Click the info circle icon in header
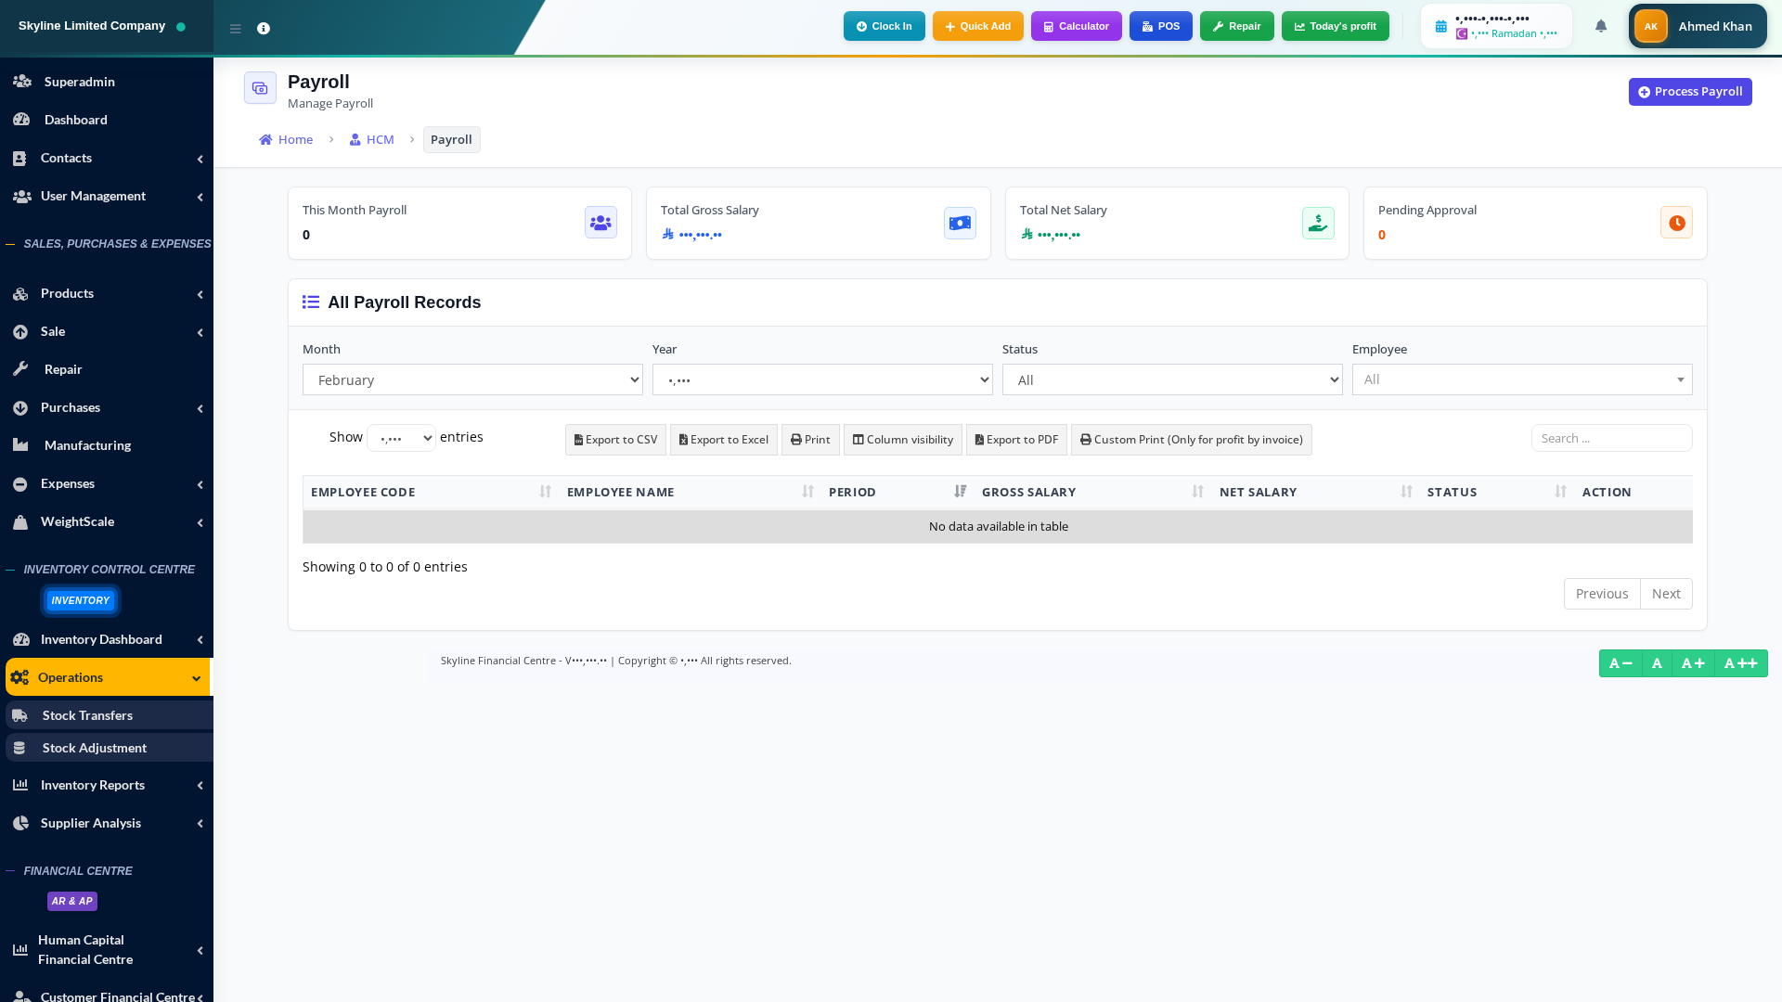1782x1002 pixels. tap(264, 29)
